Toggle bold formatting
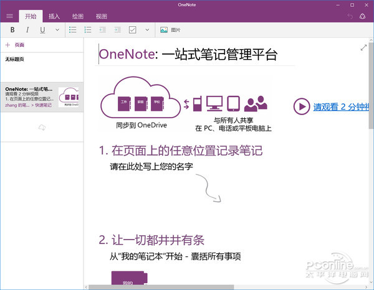Viewport: 374px width, 290px height. 12,30
